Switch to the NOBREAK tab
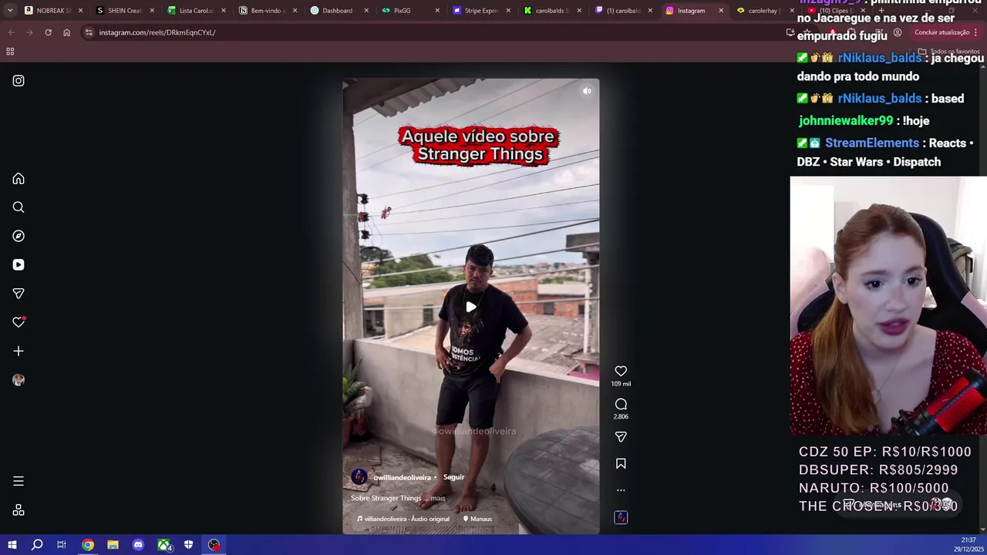 point(52,11)
